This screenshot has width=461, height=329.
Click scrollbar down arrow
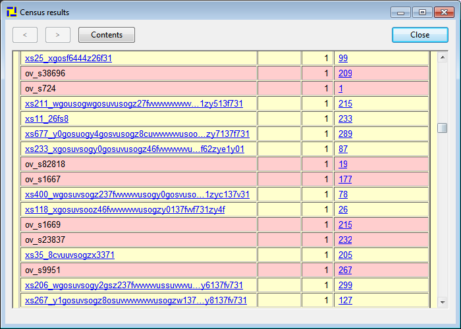442,302
